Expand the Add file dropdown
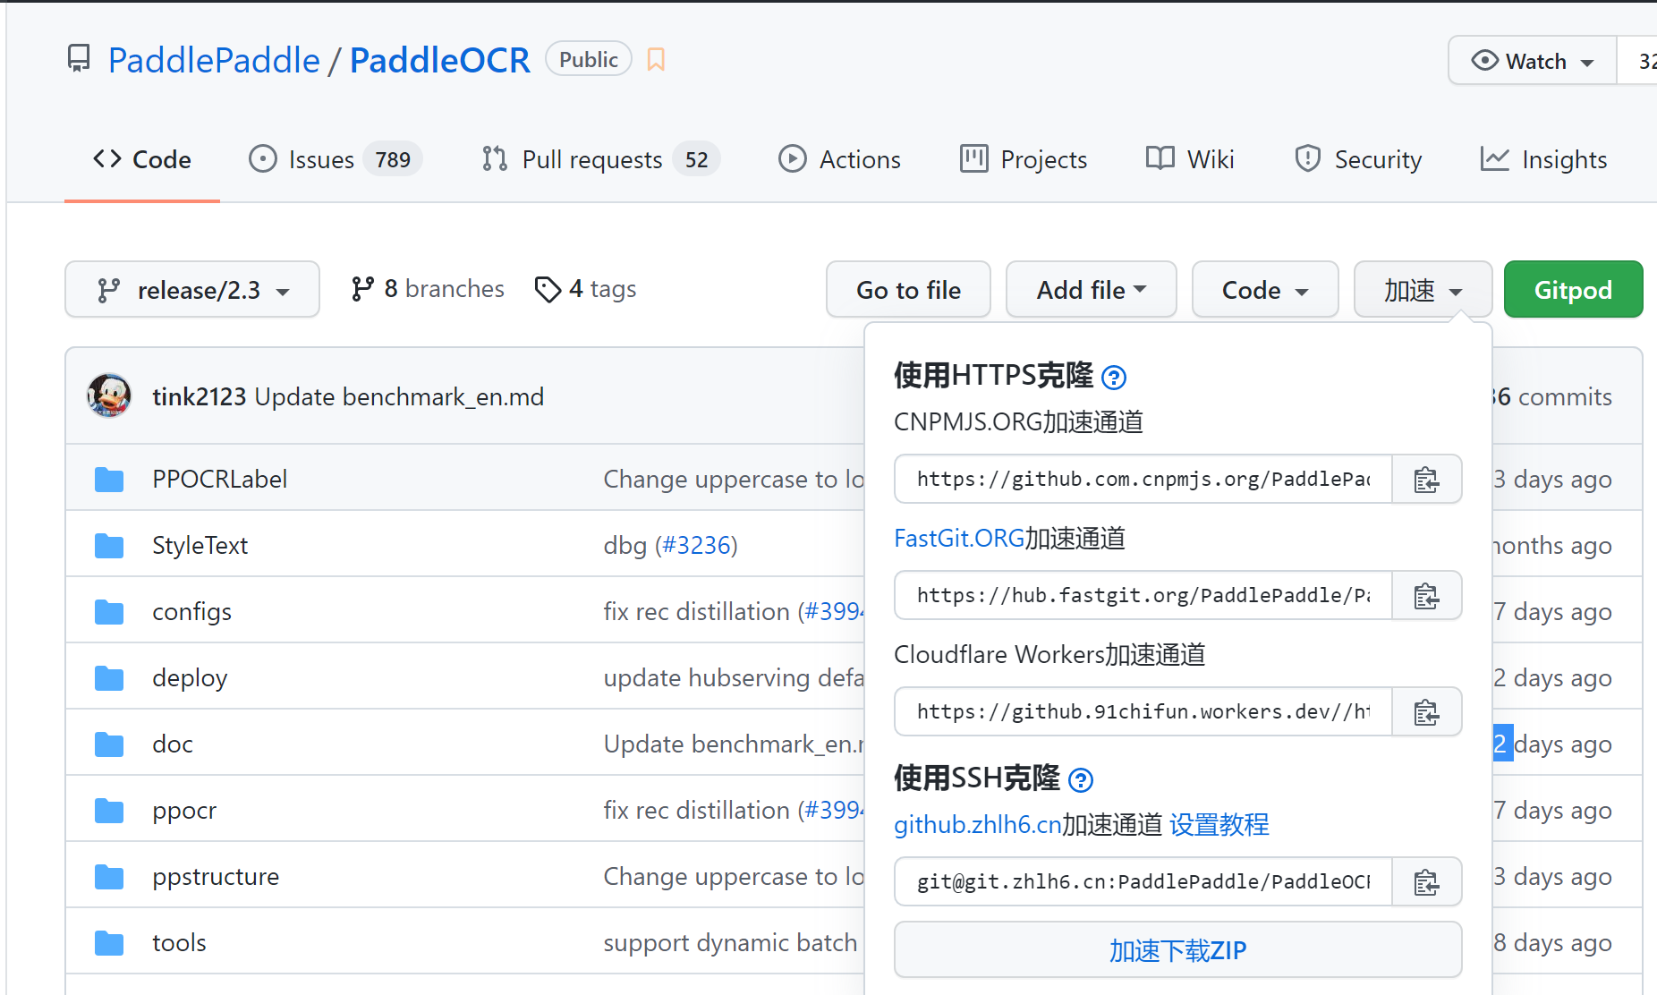Screen dimensions: 1657x995 [1092, 289]
